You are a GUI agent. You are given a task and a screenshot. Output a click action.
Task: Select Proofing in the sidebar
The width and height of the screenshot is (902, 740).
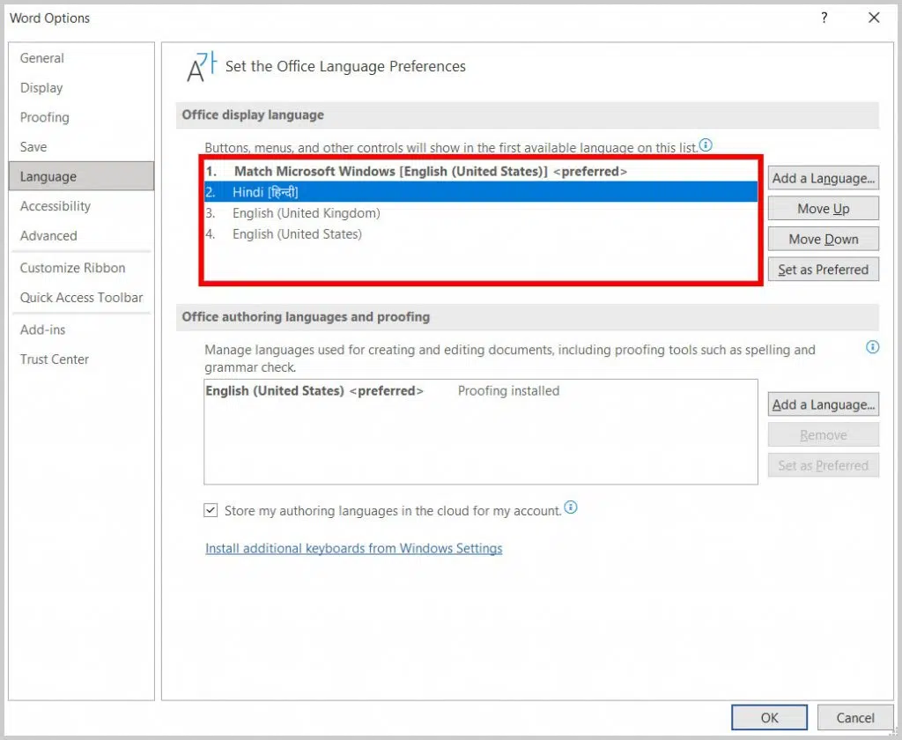[x=82, y=117]
